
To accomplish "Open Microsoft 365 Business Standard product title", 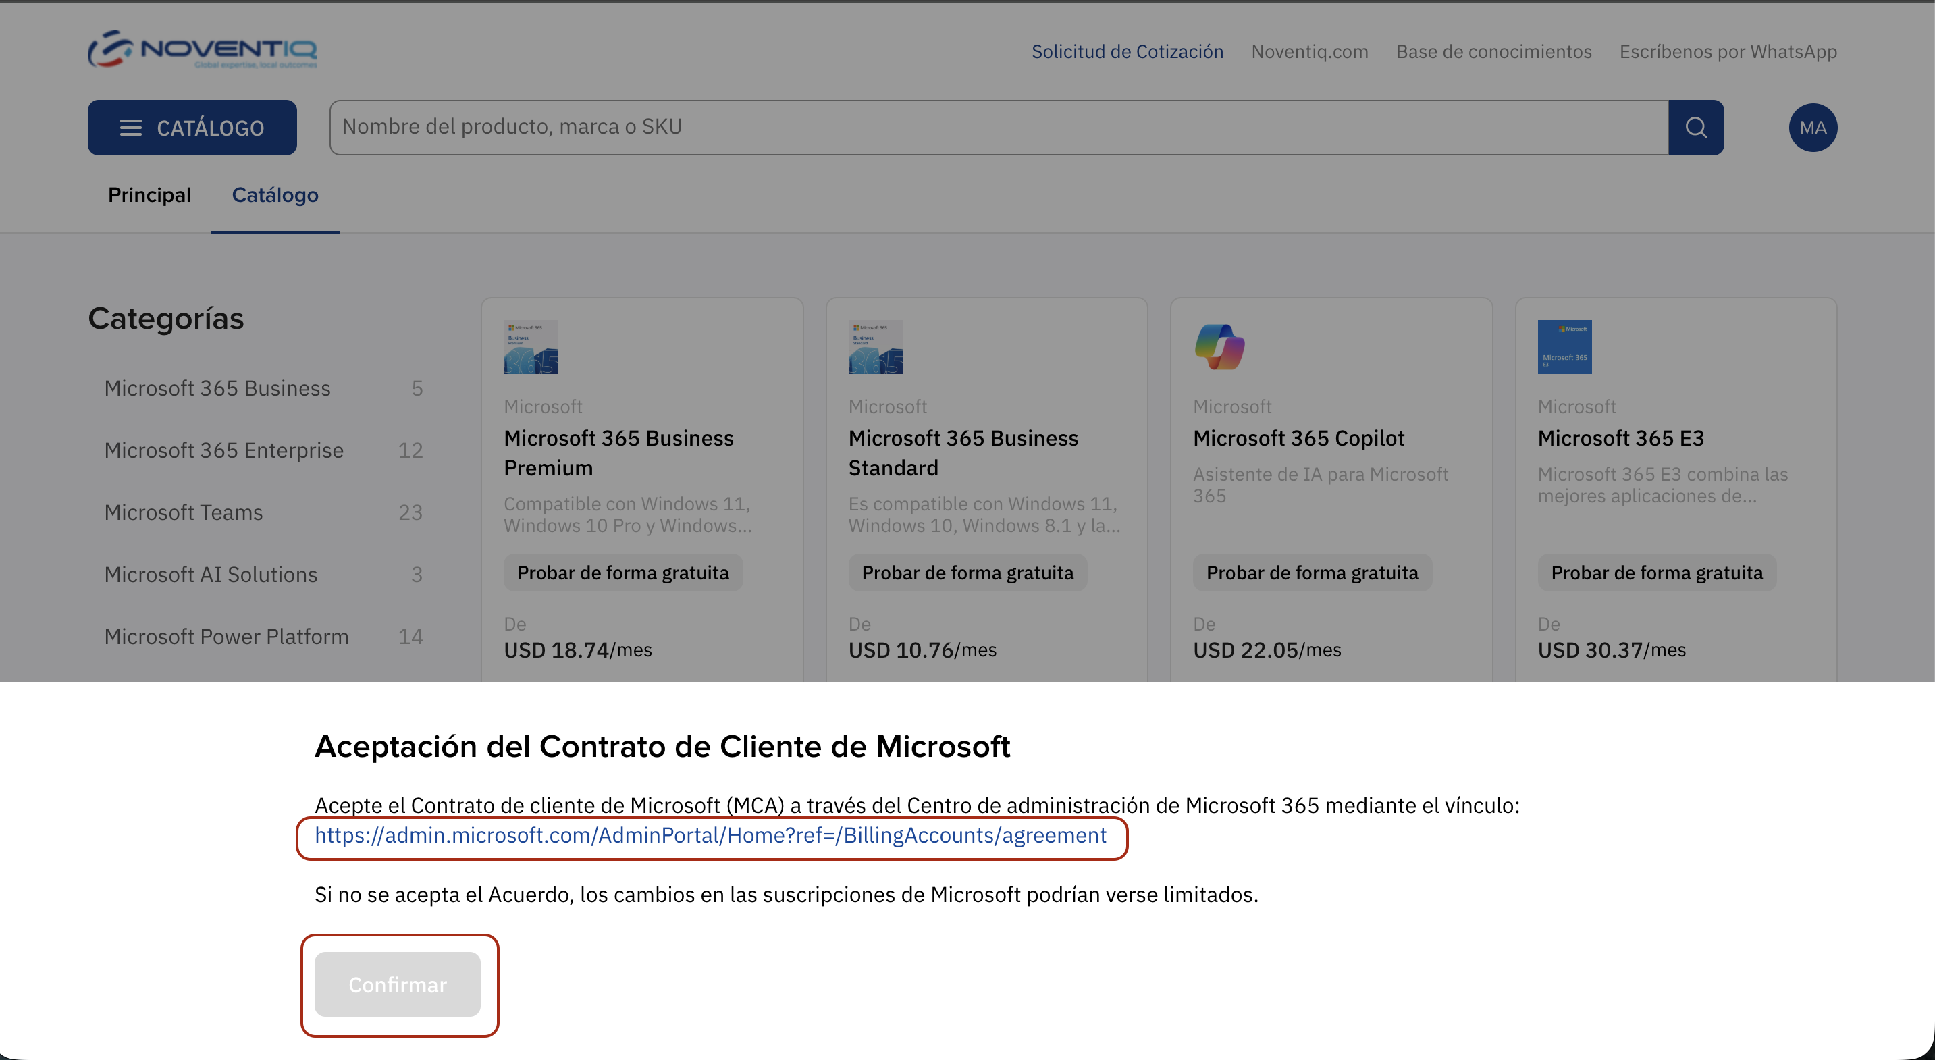I will coord(963,453).
